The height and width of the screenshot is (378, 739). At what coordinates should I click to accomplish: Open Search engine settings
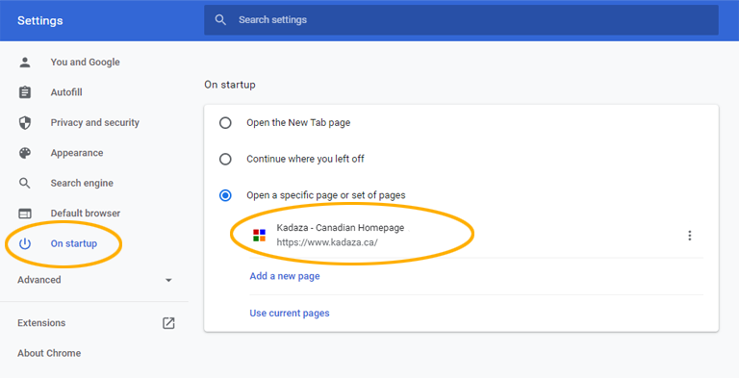82,183
